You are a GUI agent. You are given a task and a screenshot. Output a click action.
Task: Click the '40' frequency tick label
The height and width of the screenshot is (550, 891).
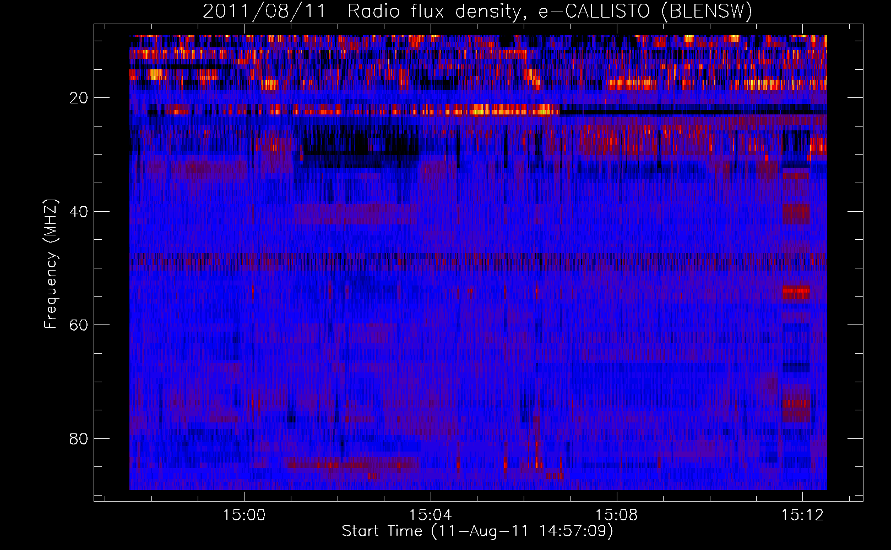(x=79, y=212)
